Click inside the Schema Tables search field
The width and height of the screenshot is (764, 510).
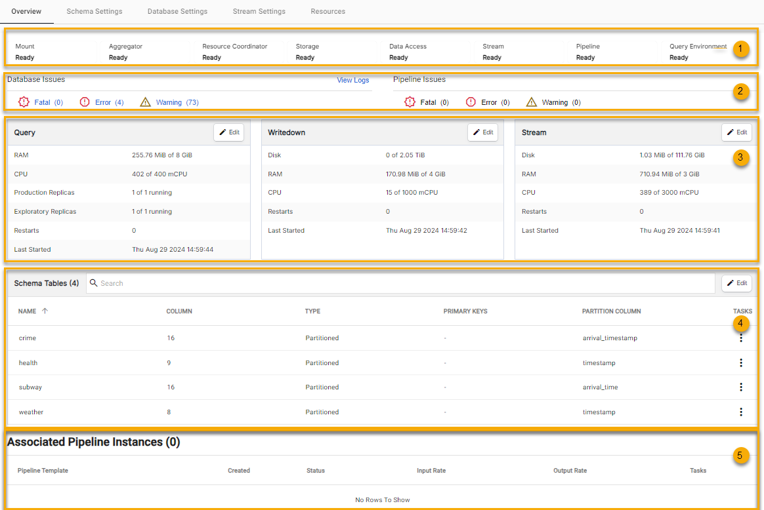[263, 283]
